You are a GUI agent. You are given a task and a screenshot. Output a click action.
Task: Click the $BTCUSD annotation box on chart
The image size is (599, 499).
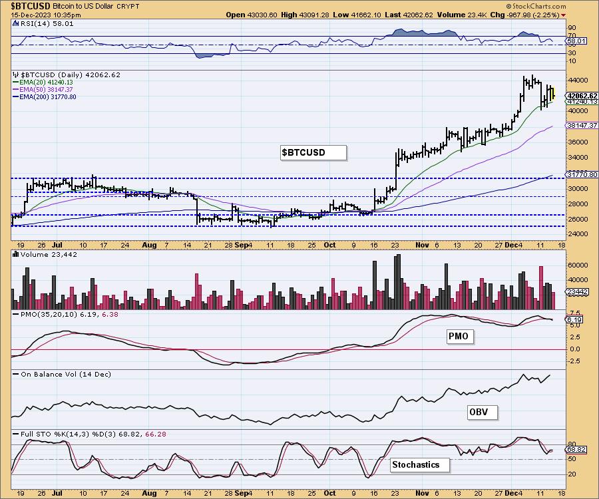[313, 153]
